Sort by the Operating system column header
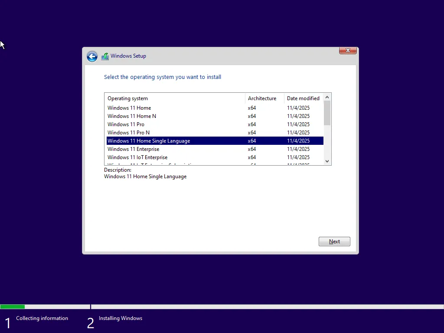 [x=127, y=98]
